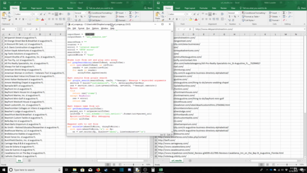Open Cell Styles in url_results window
This screenshot has height=173, width=307.
tap(248, 20)
